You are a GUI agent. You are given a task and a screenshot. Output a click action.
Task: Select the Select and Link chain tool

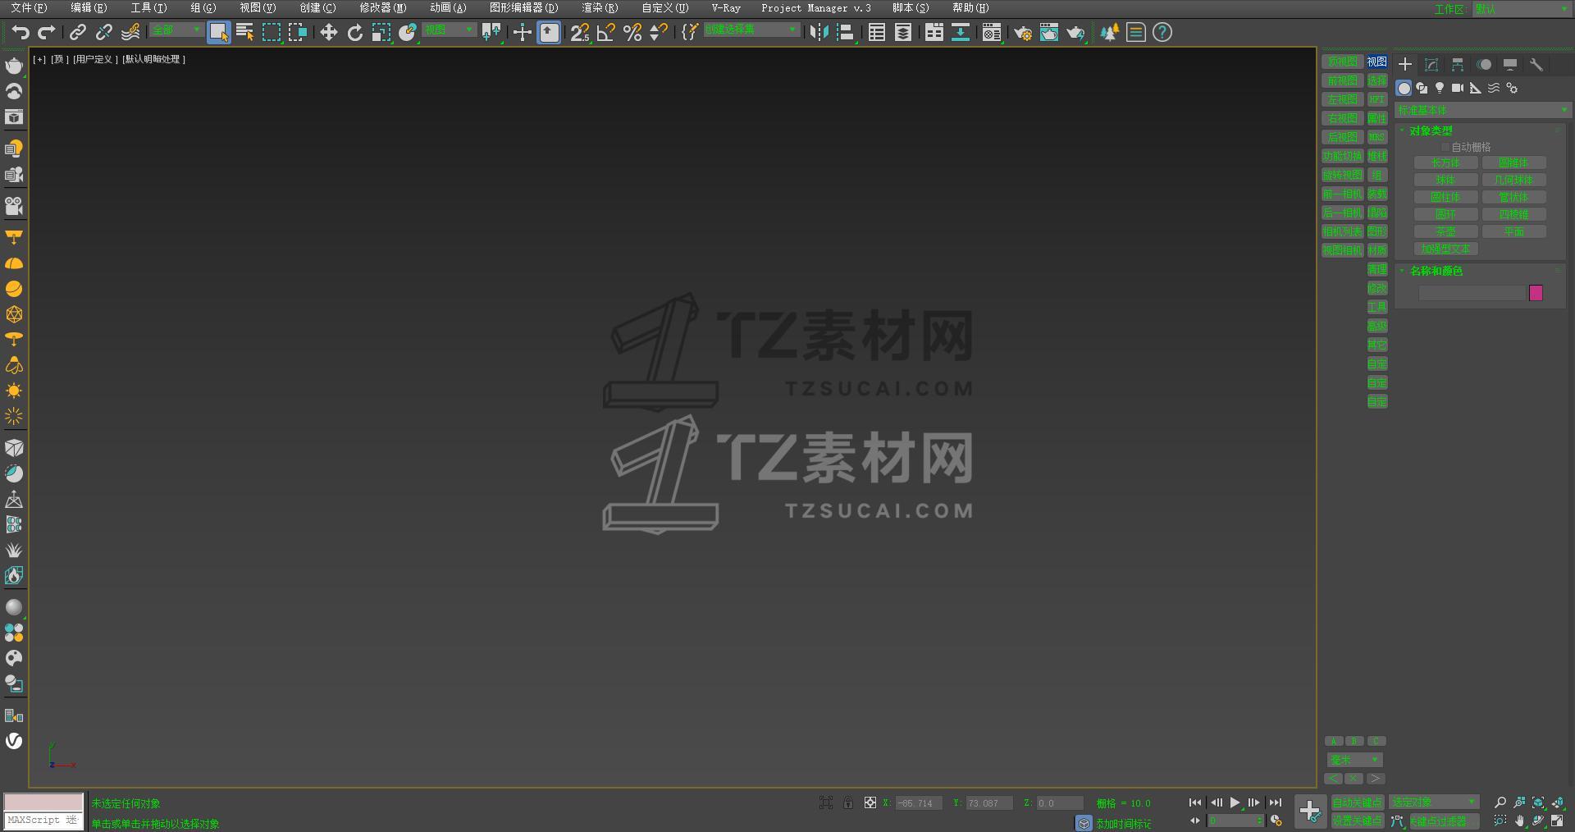[78, 32]
